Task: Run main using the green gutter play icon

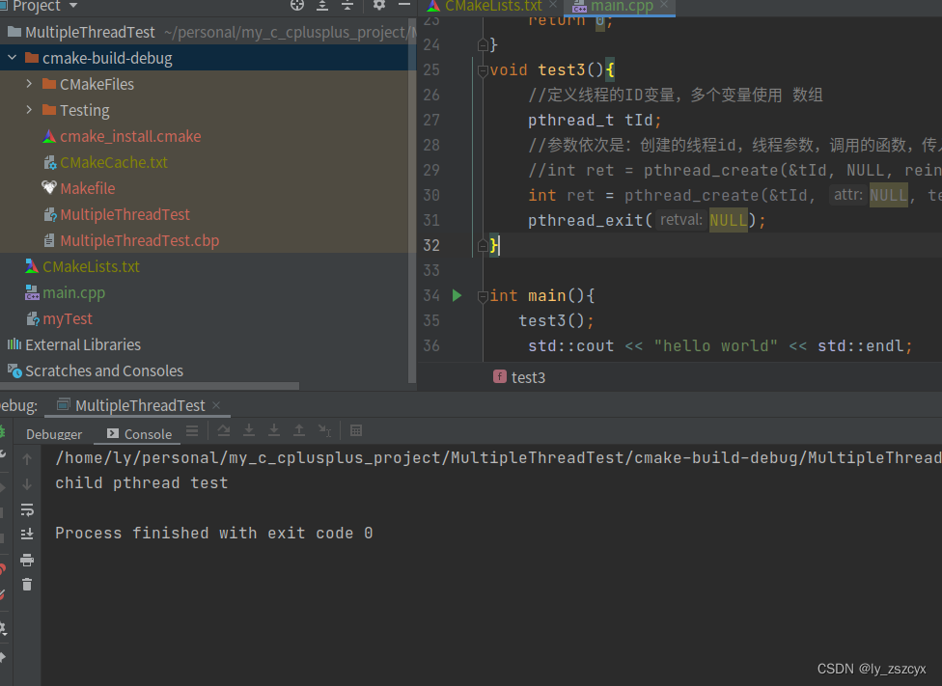Action: pos(456,295)
